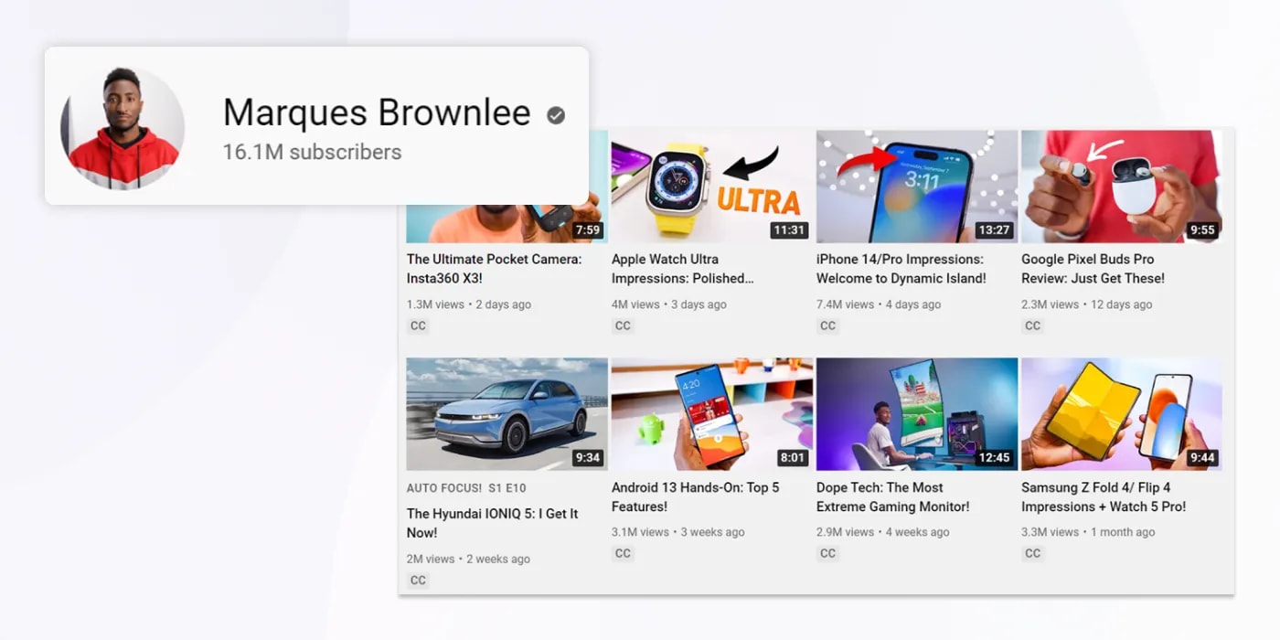Click the CC badge under the Insta360 X3 video

(418, 325)
